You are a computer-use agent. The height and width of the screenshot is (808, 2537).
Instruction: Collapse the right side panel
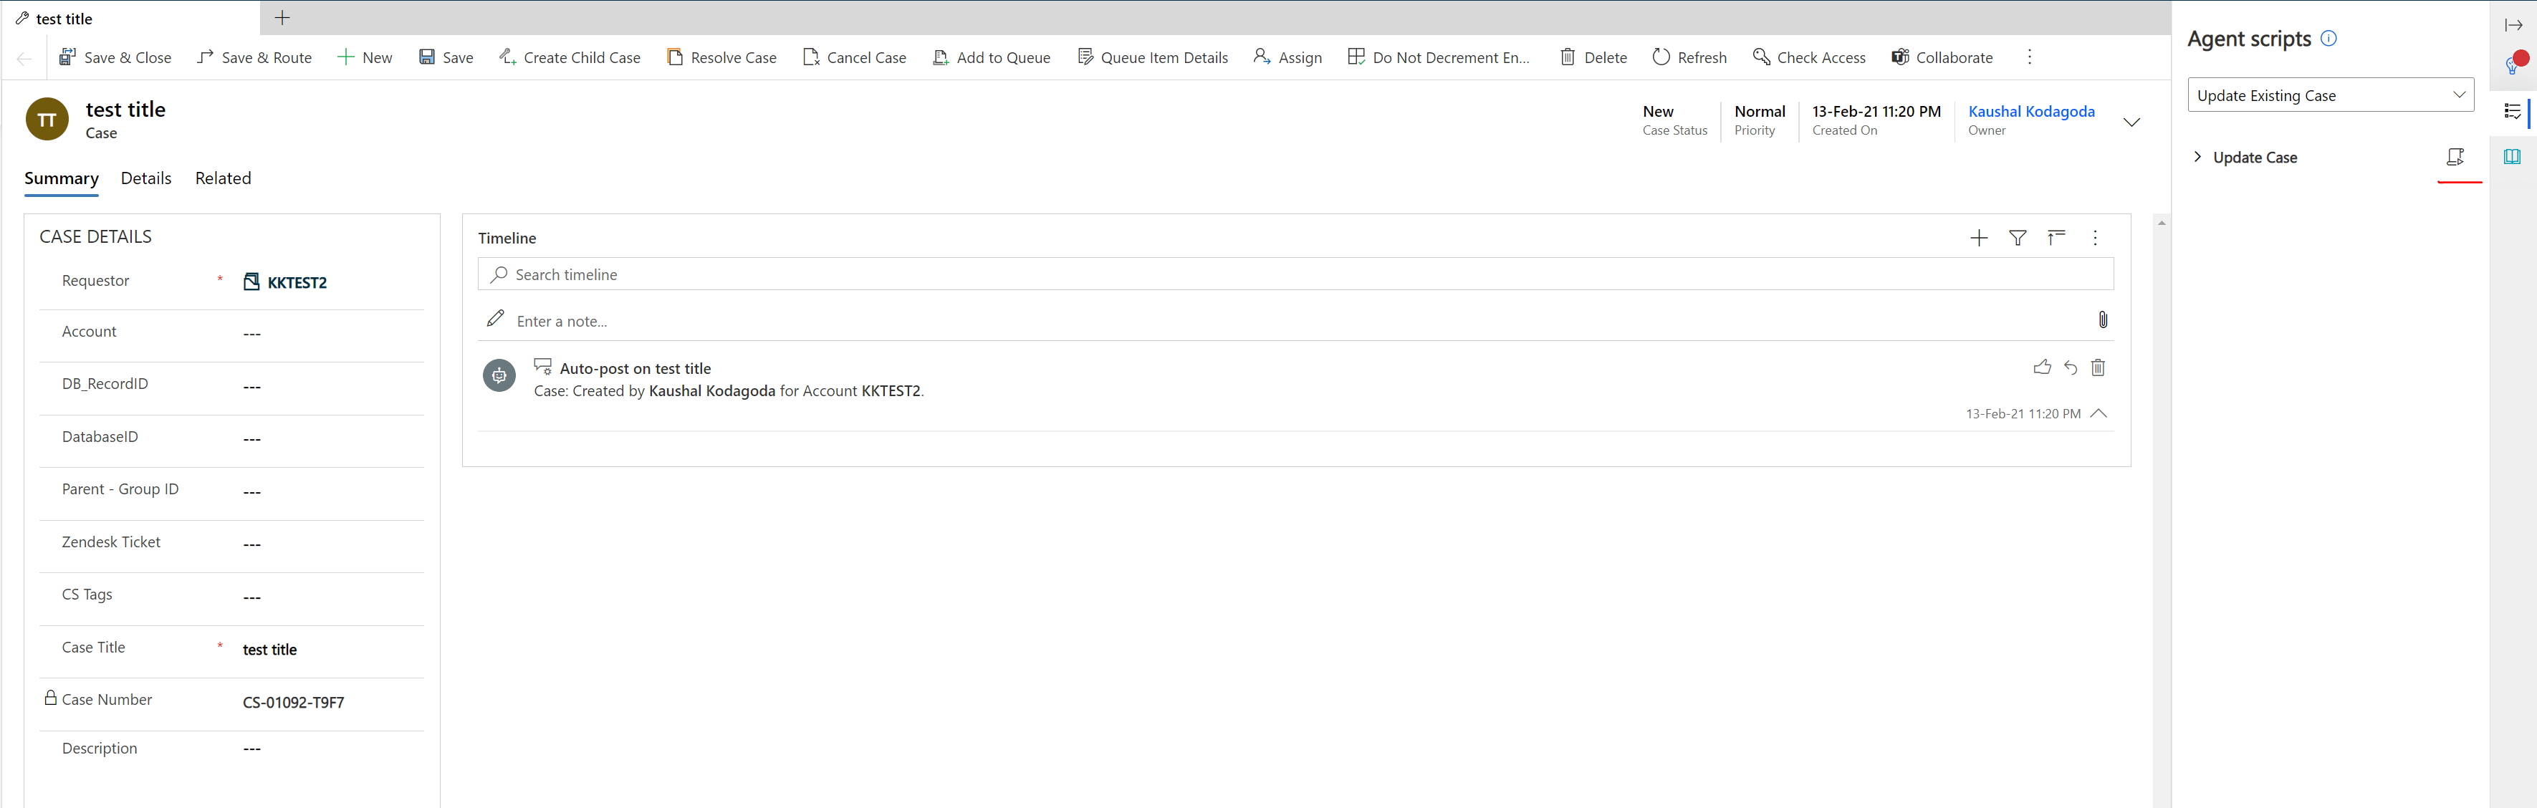coord(2513,26)
